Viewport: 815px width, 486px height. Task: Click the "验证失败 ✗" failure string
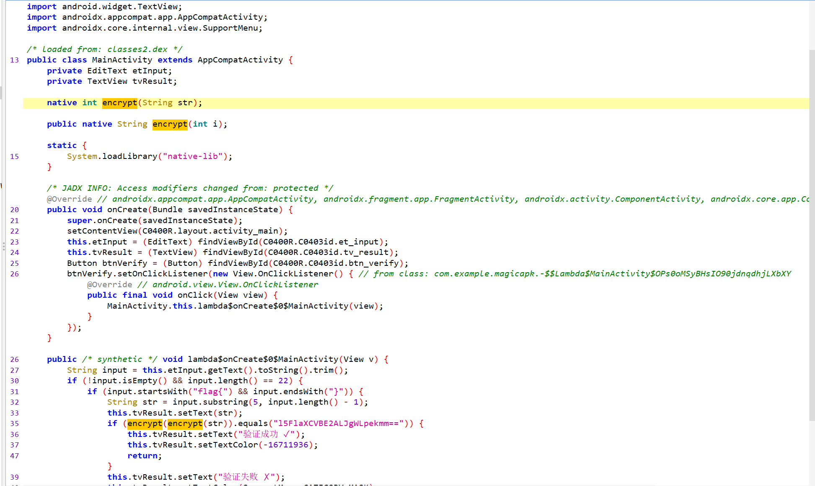point(247,477)
